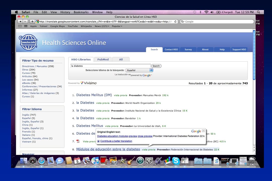Open Diabetes Mellitus (DM) result link
Viewport: 272px width, 181px height.
coord(94,95)
